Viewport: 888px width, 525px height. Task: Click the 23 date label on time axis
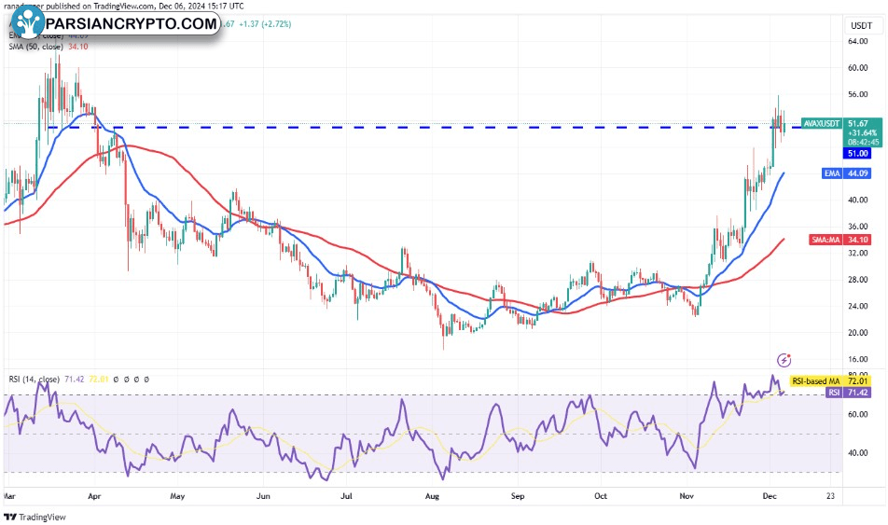pos(830,496)
